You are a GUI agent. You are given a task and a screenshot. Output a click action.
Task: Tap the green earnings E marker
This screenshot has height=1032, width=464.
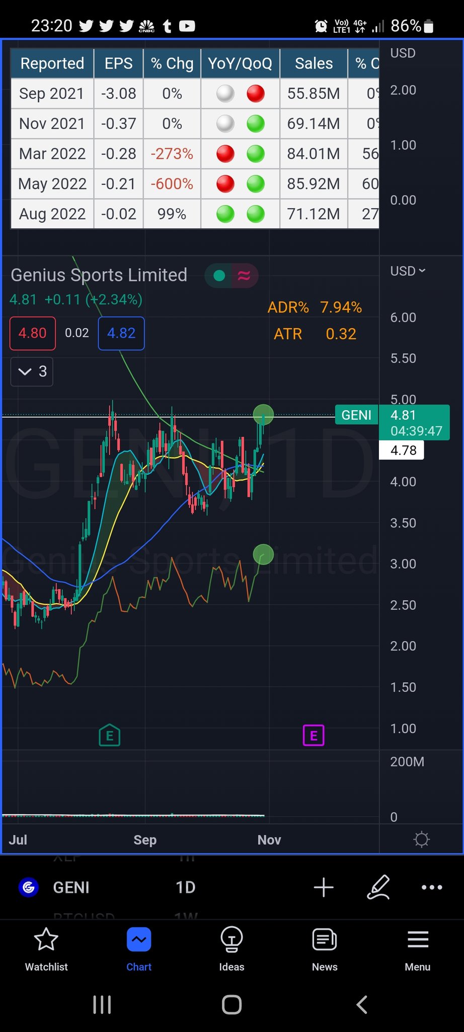point(110,735)
